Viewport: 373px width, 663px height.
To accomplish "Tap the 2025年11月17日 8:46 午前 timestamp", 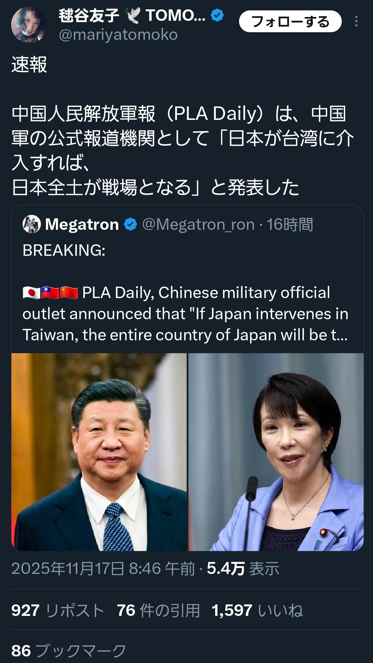I will (103, 569).
